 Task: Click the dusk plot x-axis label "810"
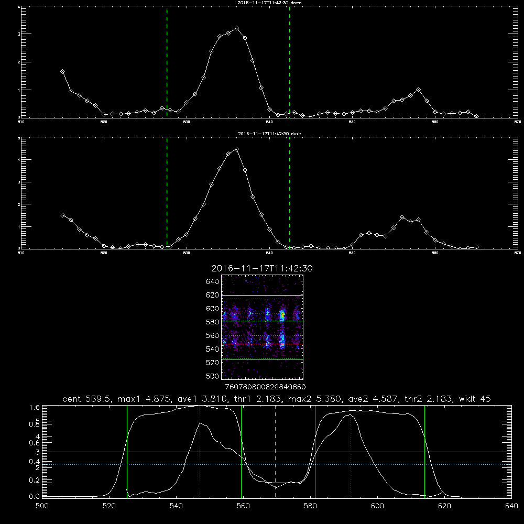[x=21, y=253]
